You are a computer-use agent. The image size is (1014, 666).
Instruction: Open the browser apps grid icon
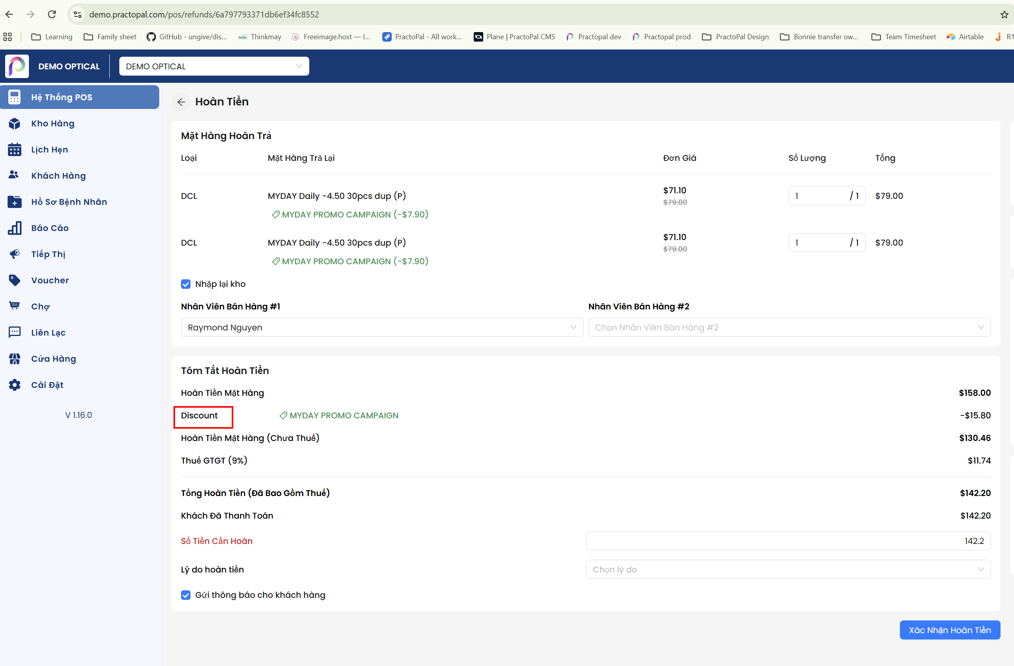[7, 36]
